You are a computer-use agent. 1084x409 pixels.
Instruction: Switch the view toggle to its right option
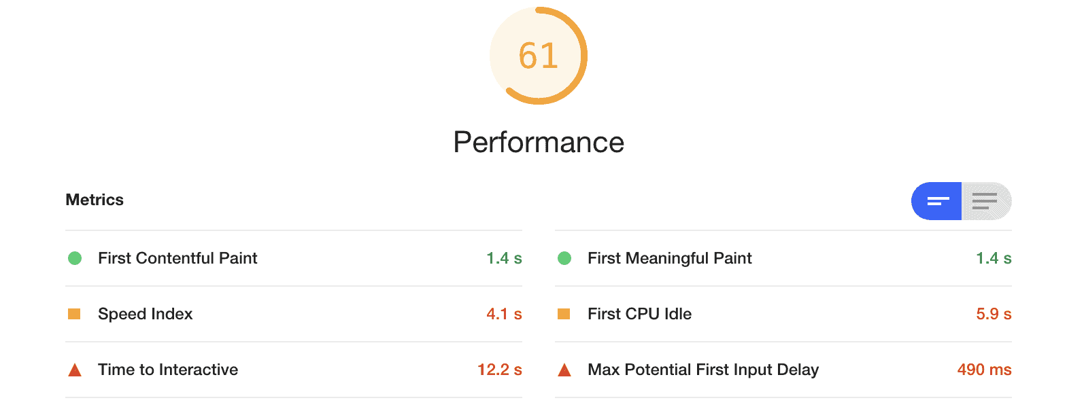click(985, 201)
